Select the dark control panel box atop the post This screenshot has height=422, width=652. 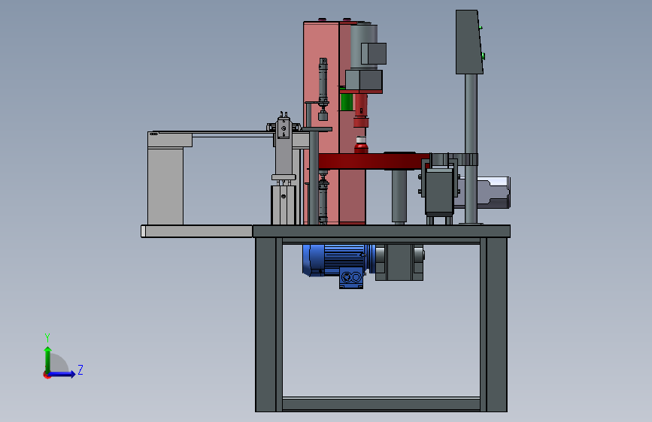[x=470, y=42]
